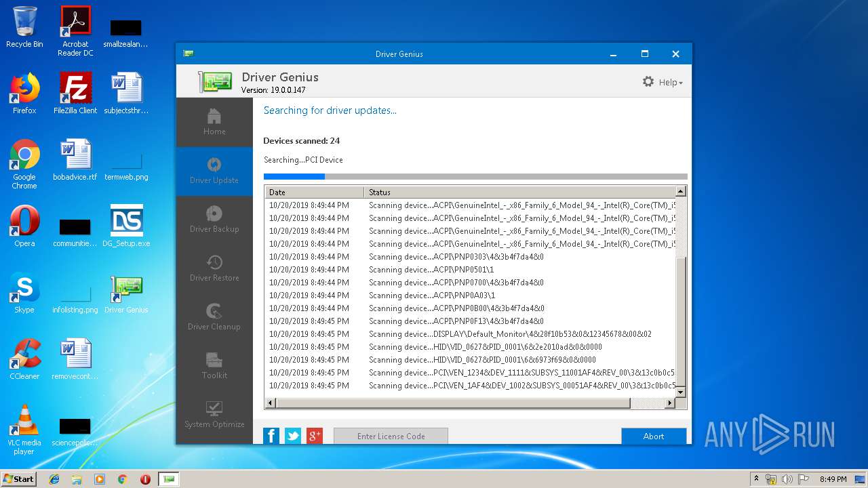The image size is (868, 488).
Task: Open Skype desktop shortcut
Action: point(24,293)
